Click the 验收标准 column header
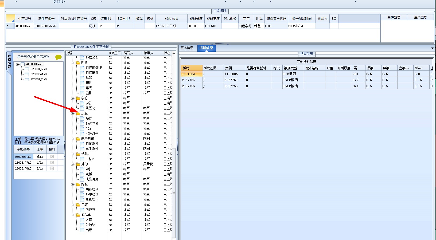The image size is (436, 240). (171, 19)
